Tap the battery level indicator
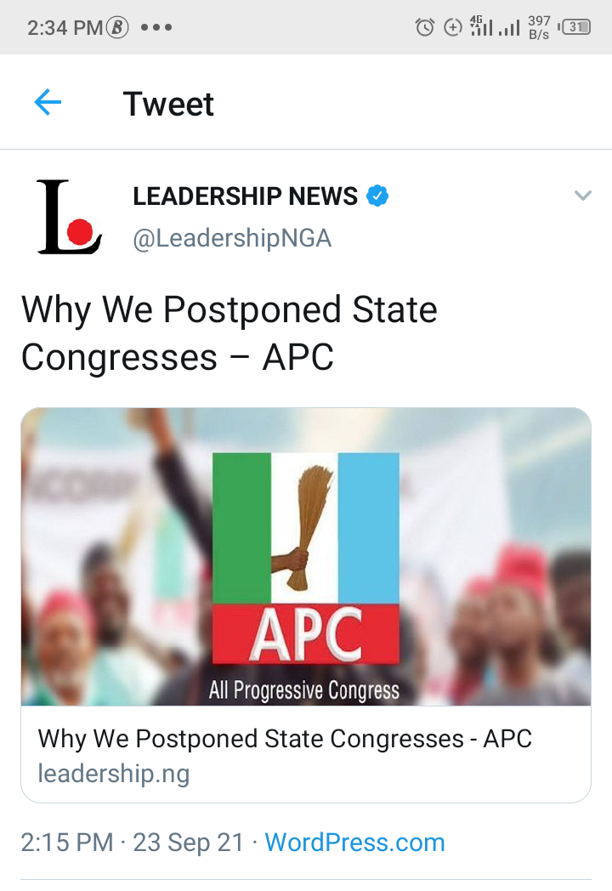This screenshot has width=612, height=891. pos(575,27)
